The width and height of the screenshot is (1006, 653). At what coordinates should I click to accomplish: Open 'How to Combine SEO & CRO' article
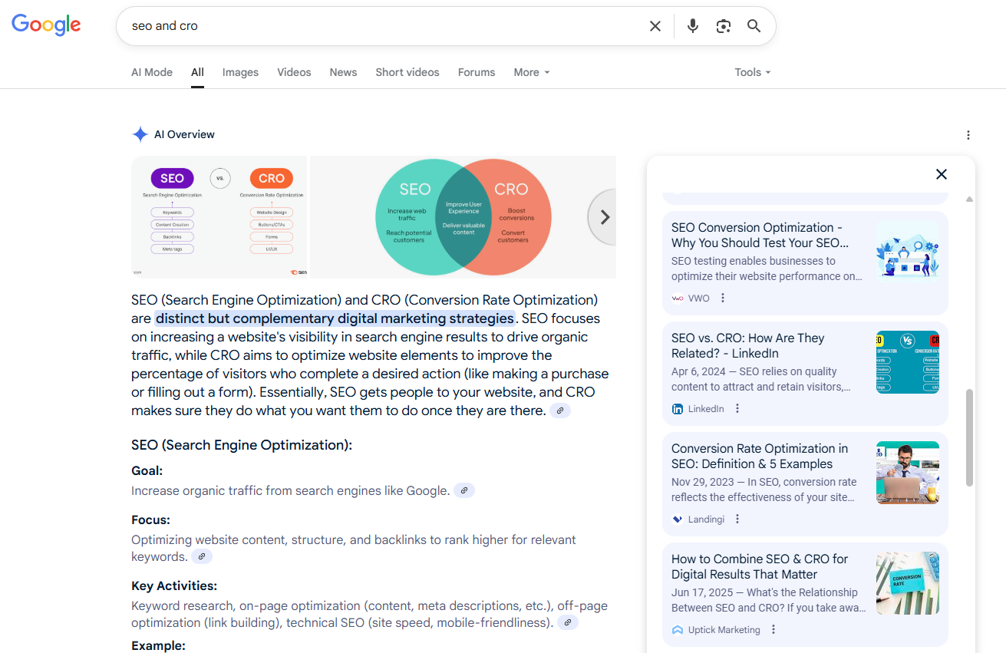759,566
